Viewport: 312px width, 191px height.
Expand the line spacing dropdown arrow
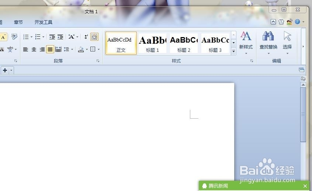(x=72, y=49)
